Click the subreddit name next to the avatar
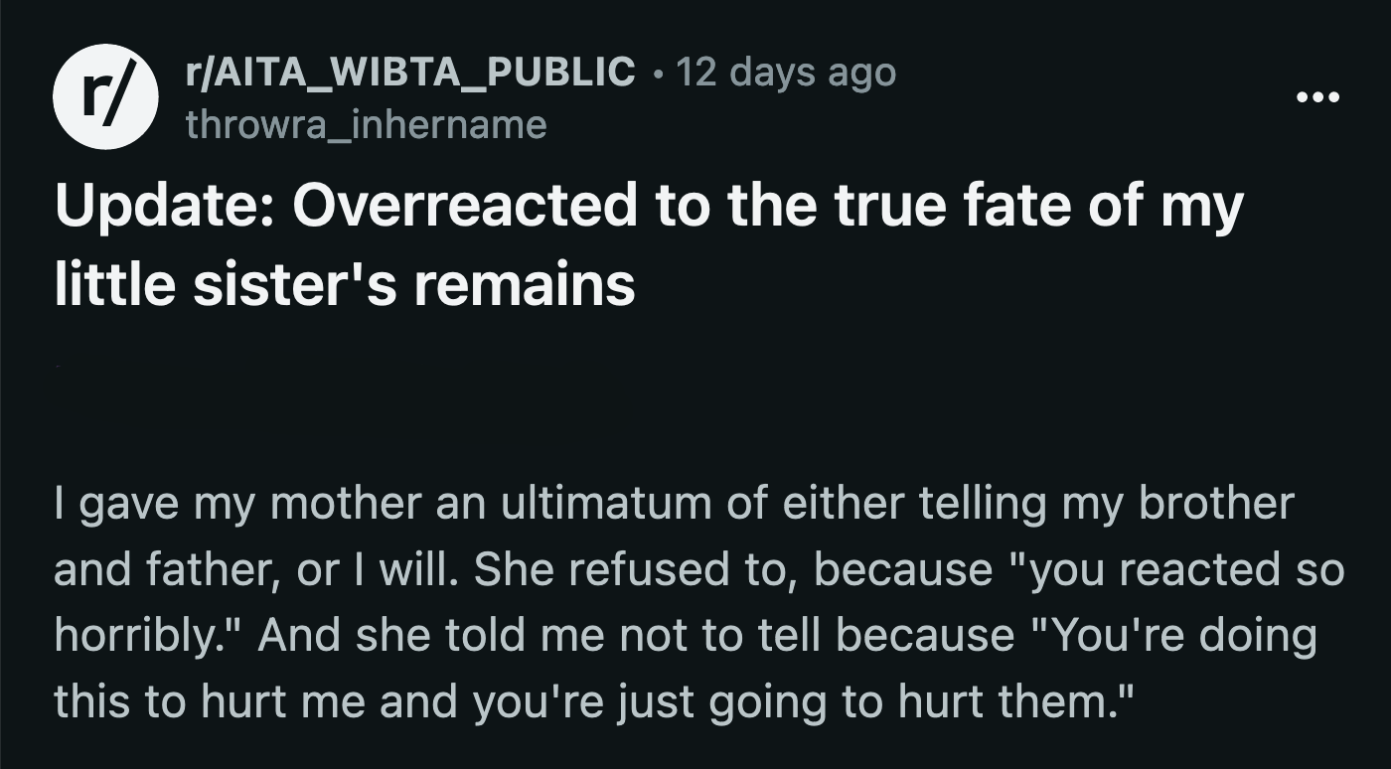Viewport: 1391px width, 769px height. pyautogui.click(x=407, y=72)
